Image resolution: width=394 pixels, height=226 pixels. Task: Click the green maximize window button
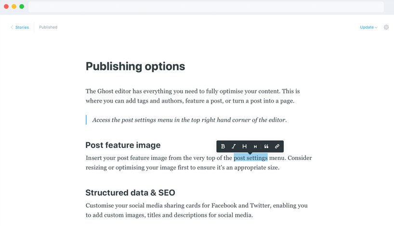point(22,7)
